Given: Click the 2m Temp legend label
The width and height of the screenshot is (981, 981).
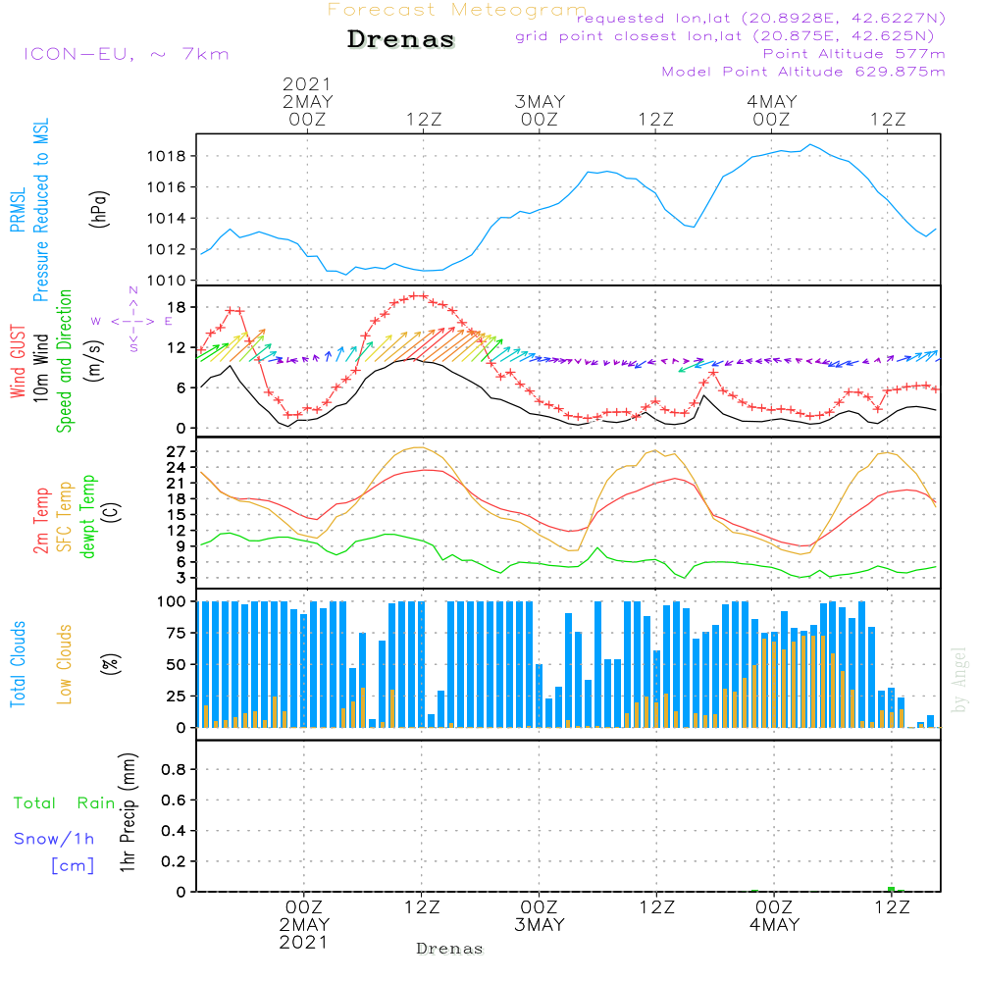Looking at the screenshot, I should pyautogui.click(x=42, y=517).
